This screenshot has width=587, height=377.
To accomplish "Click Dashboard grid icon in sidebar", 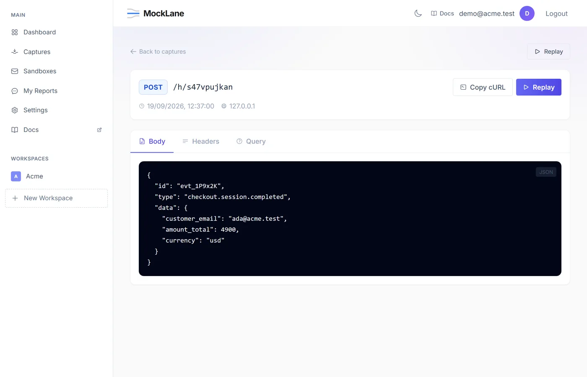I will click(15, 32).
